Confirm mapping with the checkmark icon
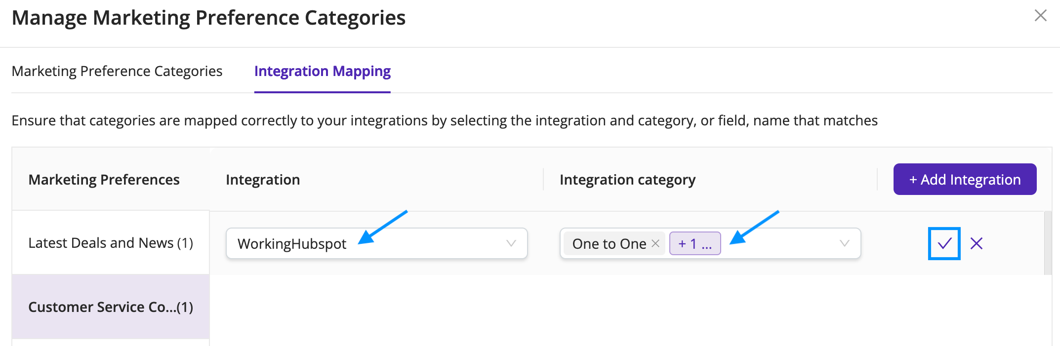 pyautogui.click(x=944, y=243)
